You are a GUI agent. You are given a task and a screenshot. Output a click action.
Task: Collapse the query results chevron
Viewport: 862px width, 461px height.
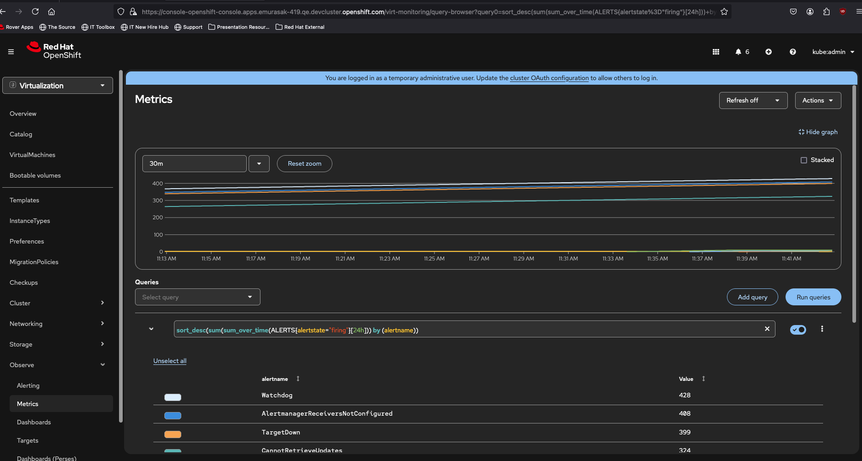click(151, 329)
